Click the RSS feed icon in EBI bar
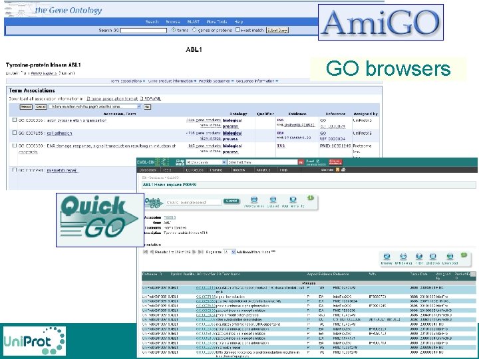Viewport: 479px width, 359px height. tap(337, 170)
